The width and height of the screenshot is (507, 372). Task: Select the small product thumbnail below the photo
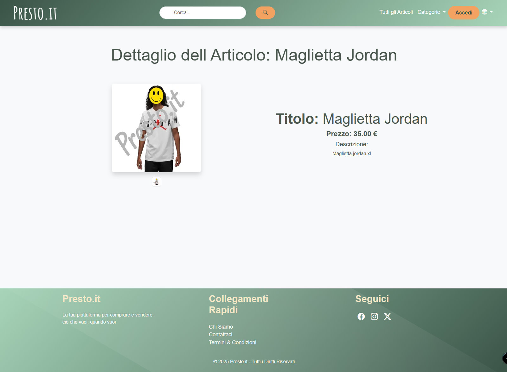click(156, 181)
